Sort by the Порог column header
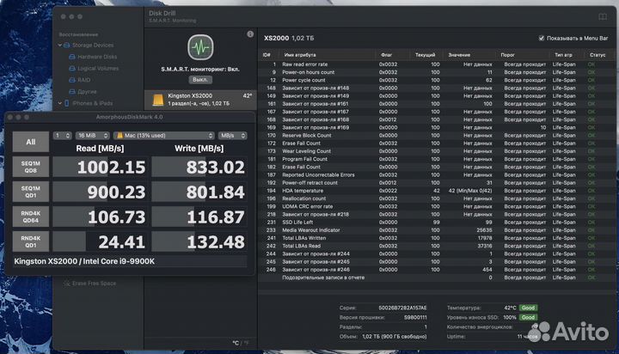Viewport: 619px width, 354px height. pyautogui.click(x=508, y=55)
